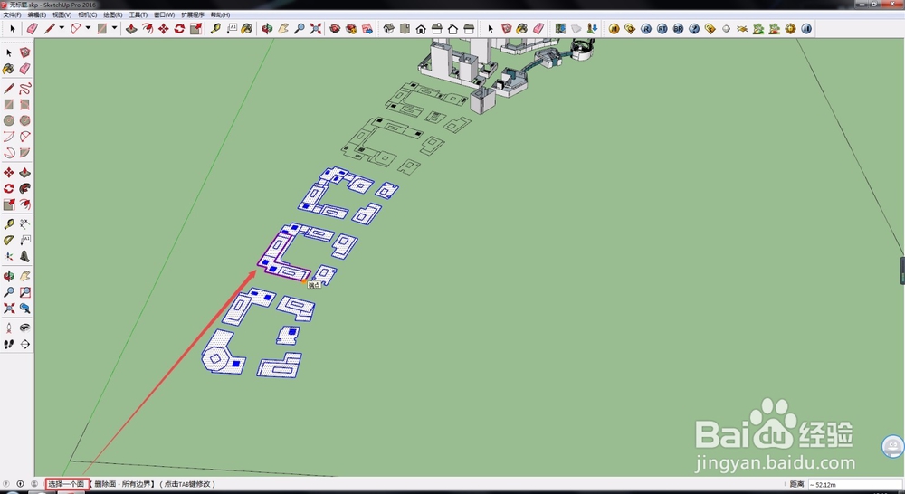
Task: Click the status text 删除面 - 所有边界
Action: click(x=125, y=484)
